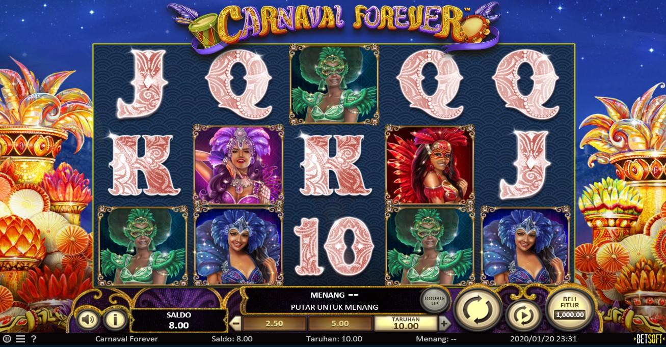Mute the game sound speaker icon
This screenshot has height=347, width=666.
(x=88, y=320)
